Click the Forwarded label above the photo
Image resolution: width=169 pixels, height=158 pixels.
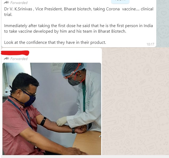[x=19, y=59]
